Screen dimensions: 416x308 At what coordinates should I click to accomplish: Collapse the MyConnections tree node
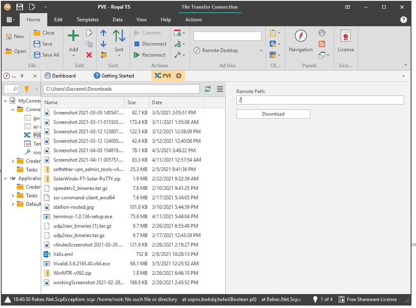(x=6, y=101)
